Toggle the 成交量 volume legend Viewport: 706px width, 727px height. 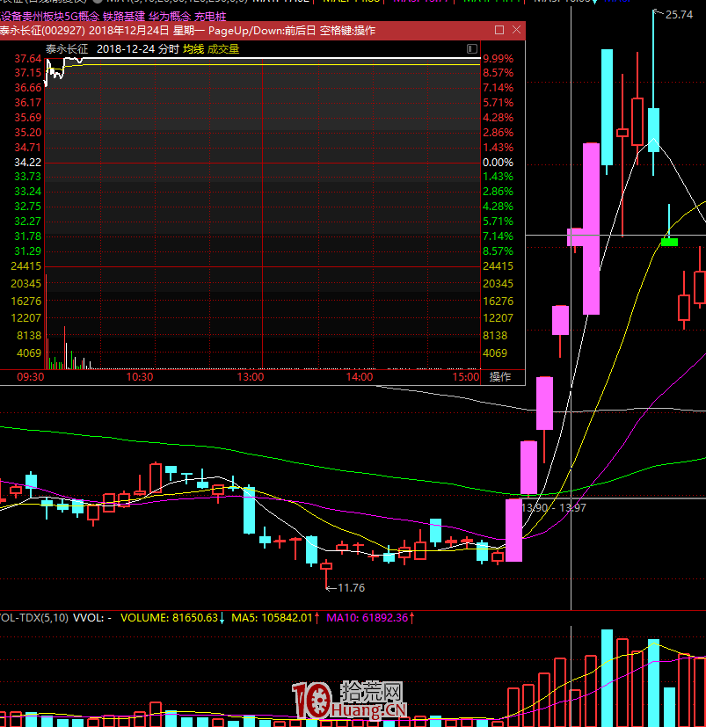223,49
